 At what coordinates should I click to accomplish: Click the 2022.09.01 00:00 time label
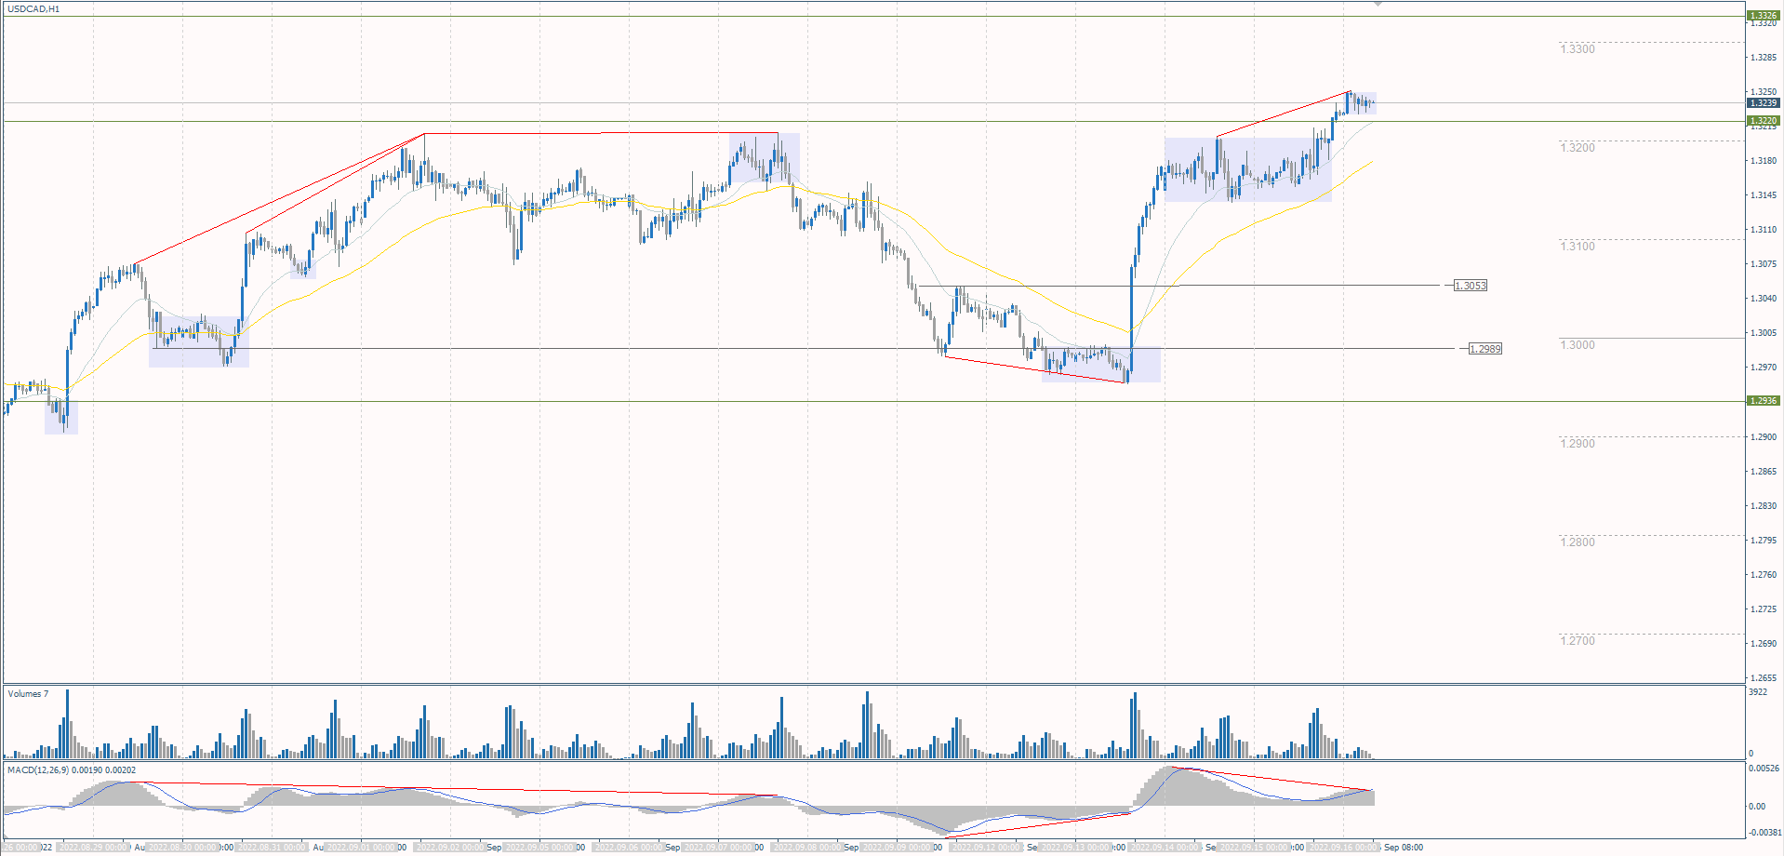click(361, 848)
